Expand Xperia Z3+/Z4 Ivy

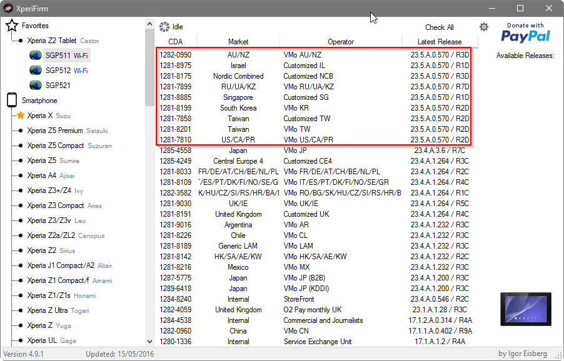tap(55, 190)
